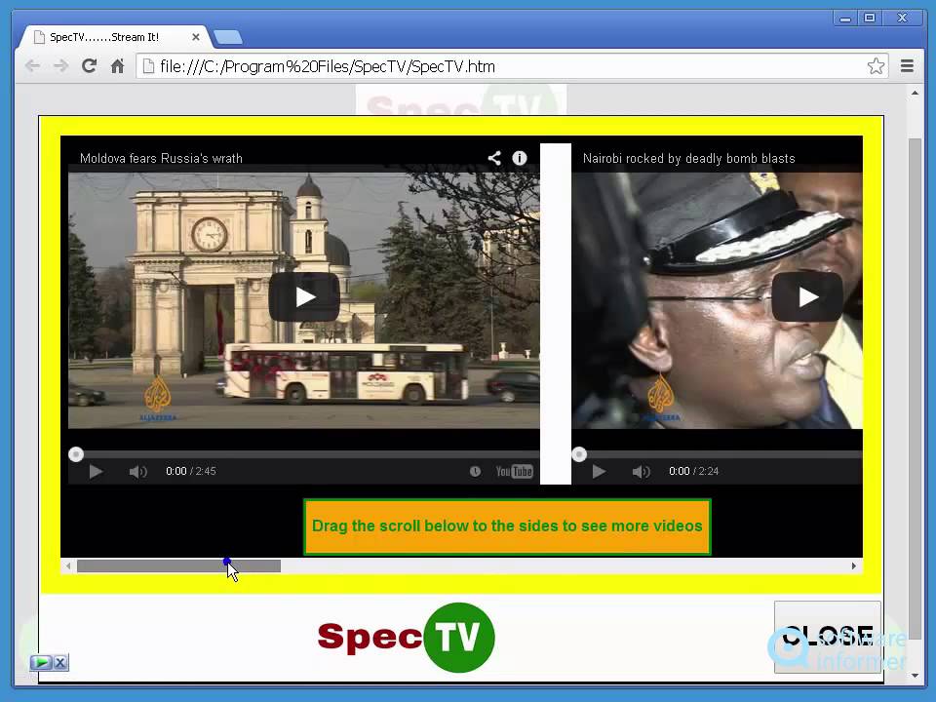The height and width of the screenshot is (702, 936).
Task: Open the Chrome hamburger menu
Action: point(907,66)
